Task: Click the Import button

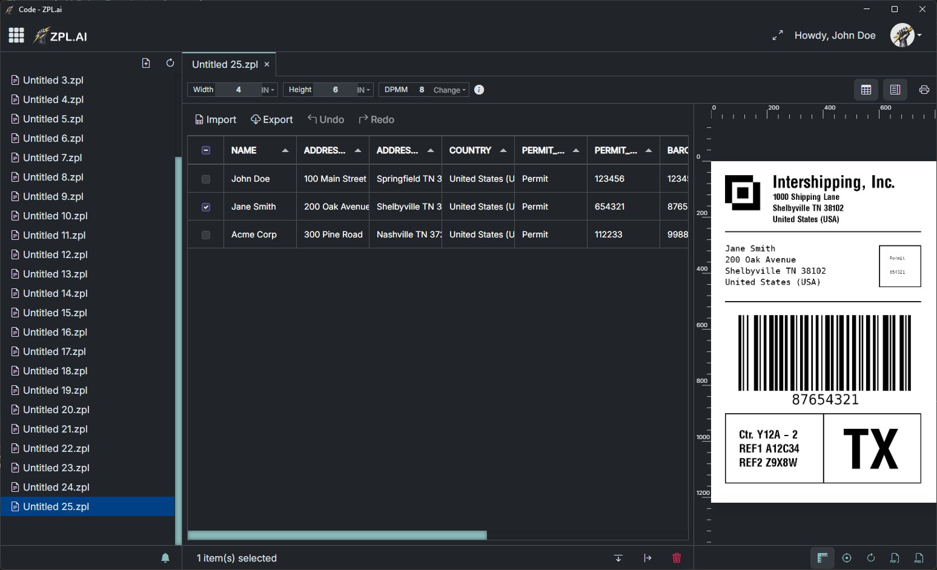Action: pos(215,119)
